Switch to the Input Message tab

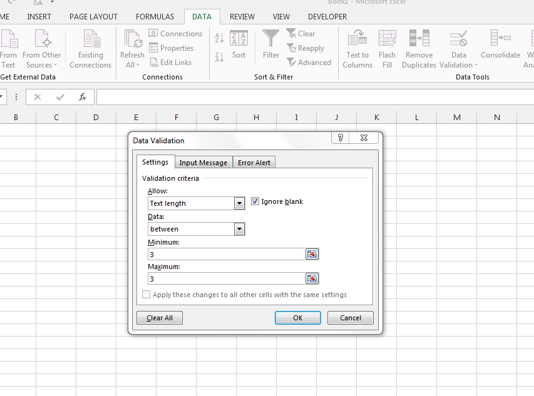203,162
